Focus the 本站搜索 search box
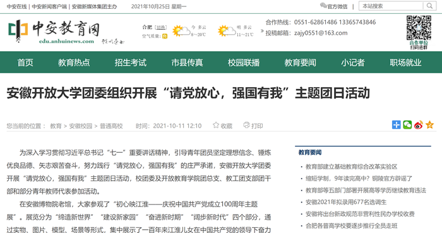Image resolution: width=442 pixels, height=233 pixels. (x=391, y=6)
